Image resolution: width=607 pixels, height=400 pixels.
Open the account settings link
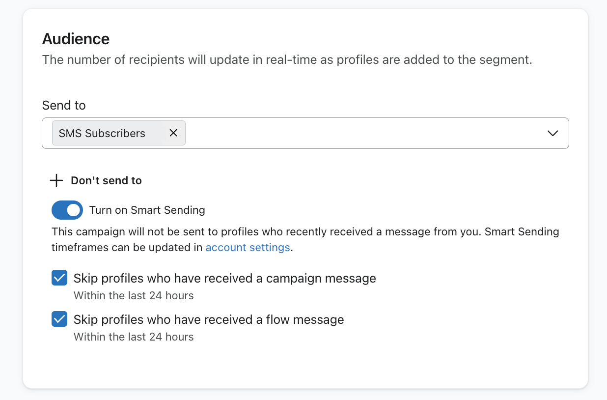click(x=248, y=247)
